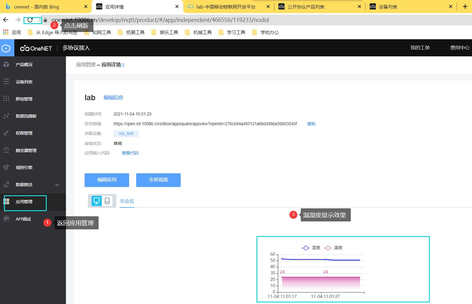Select the 未命名 page tab
This screenshot has width=472, height=304.
(x=127, y=201)
